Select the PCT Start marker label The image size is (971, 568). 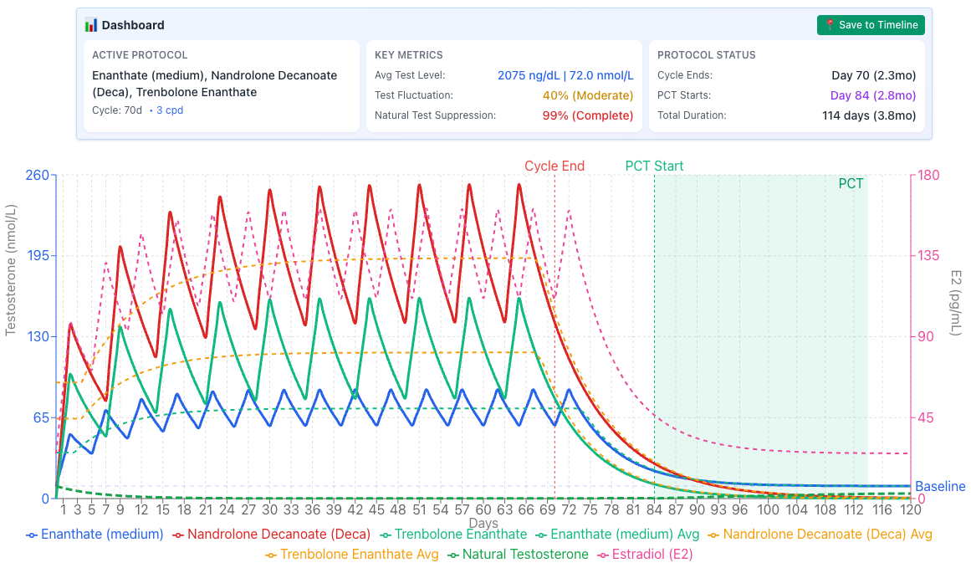[654, 166]
